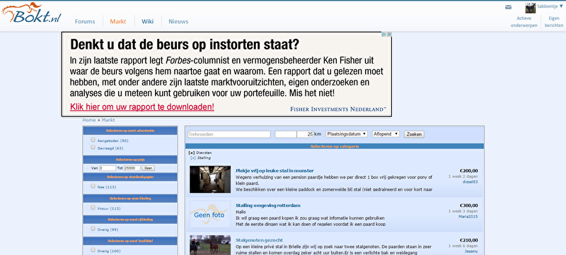Screen dimensions: 566x255
Task: Remove the [x] Diensten category filter
Action: click(x=192, y=153)
